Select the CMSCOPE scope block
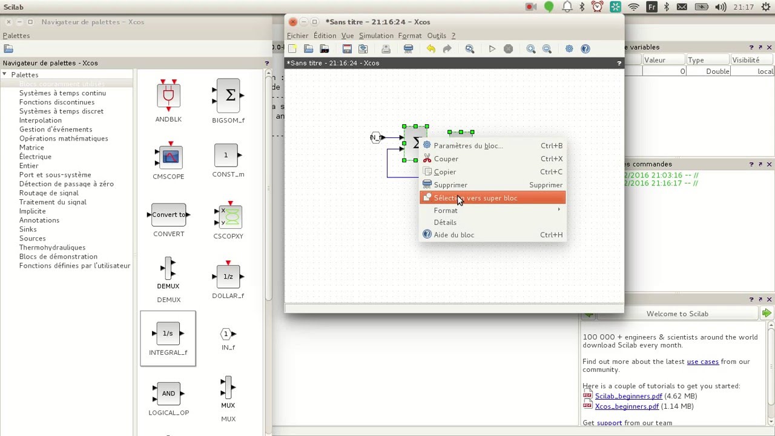The width and height of the screenshot is (775, 436). click(168, 160)
